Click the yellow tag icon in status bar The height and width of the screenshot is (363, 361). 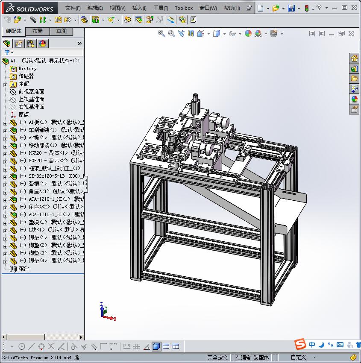(353, 357)
